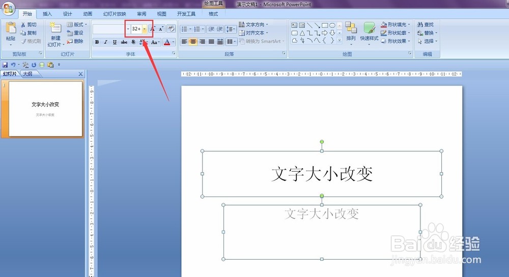Image resolution: width=509 pixels, height=277 pixels.
Task: Select slide 1 thumbnail in panel
Action: coord(45,109)
